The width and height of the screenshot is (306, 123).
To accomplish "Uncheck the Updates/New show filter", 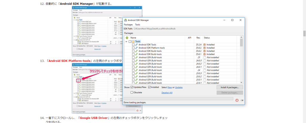I will pos(132,87).
